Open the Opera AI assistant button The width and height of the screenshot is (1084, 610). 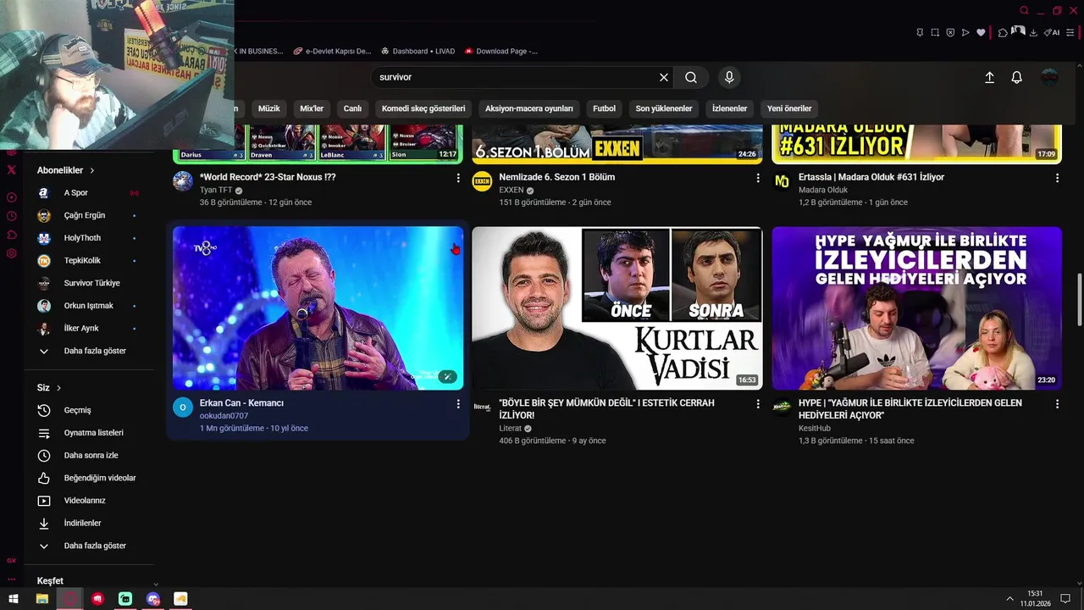tap(1052, 32)
